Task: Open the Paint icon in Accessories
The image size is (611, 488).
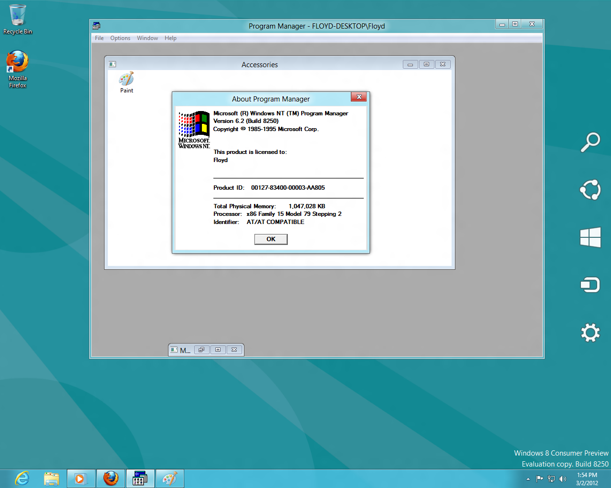Action: click(x=126, y=82)
